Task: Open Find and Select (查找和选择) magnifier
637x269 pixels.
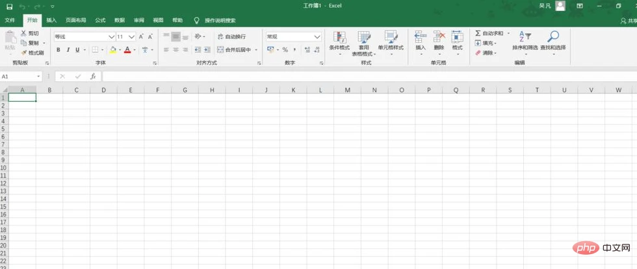Action: pyautogui.click(x=552, y=40)
